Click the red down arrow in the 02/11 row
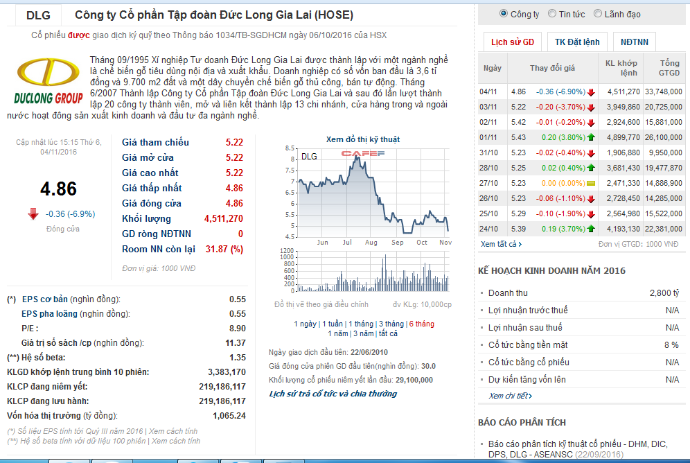 pos(591,123)
